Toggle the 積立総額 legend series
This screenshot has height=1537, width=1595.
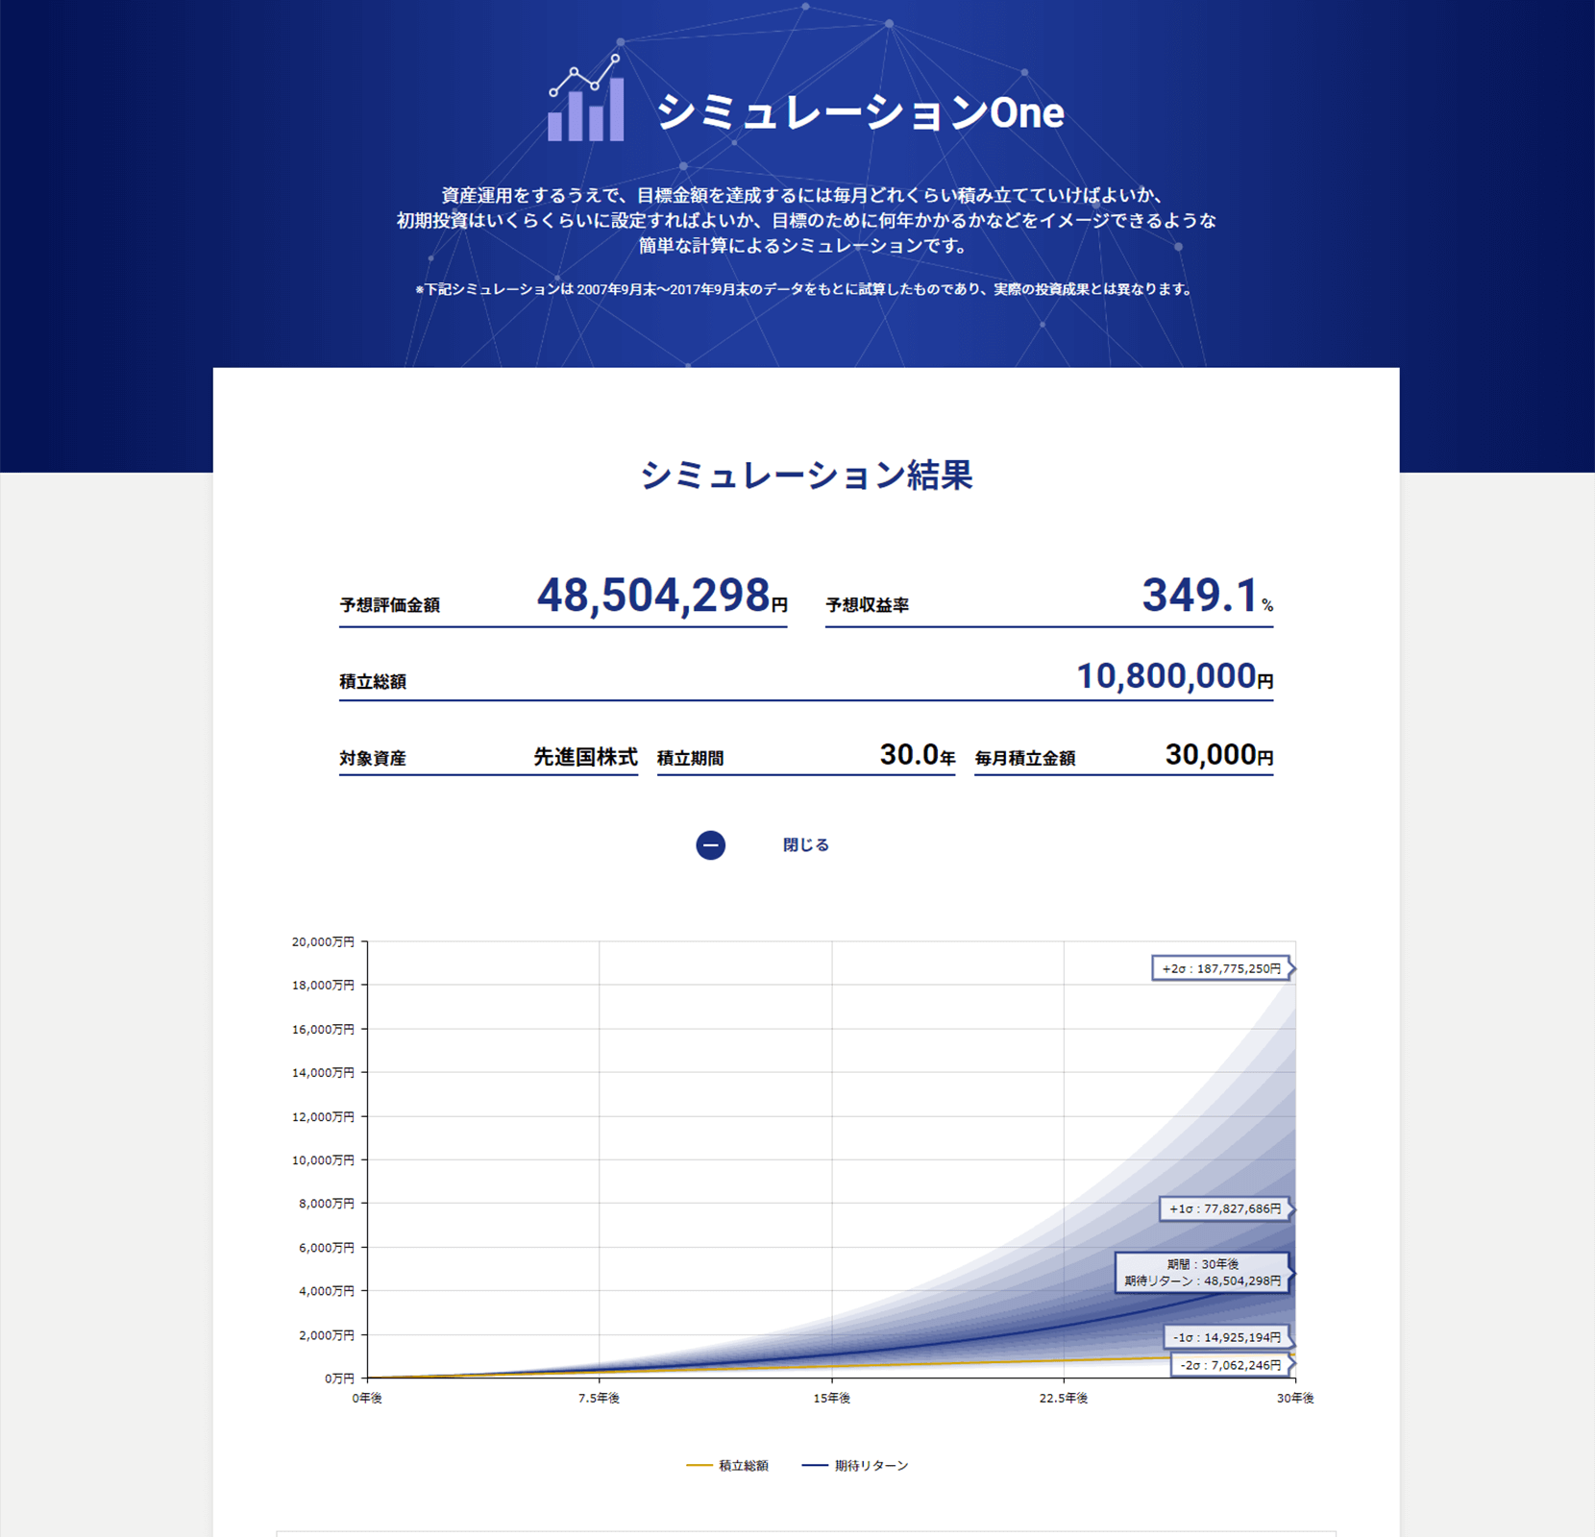click(728, 1465)
